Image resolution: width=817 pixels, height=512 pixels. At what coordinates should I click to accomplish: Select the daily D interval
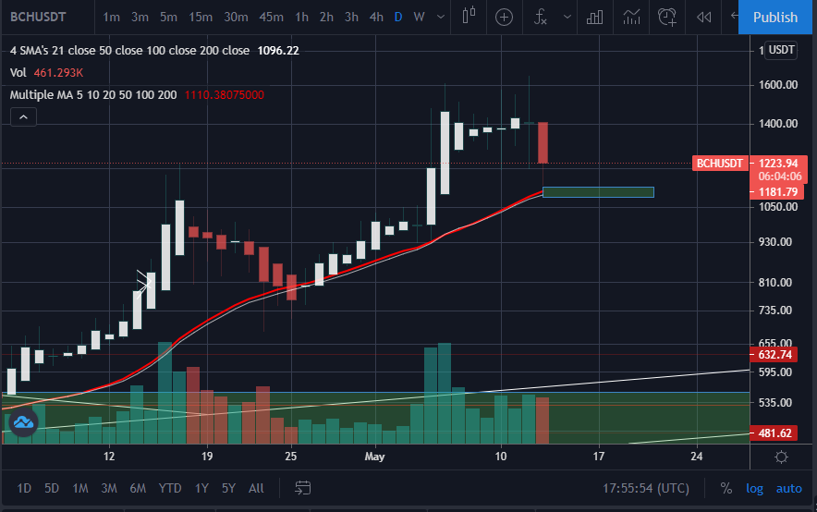point(398,18)
